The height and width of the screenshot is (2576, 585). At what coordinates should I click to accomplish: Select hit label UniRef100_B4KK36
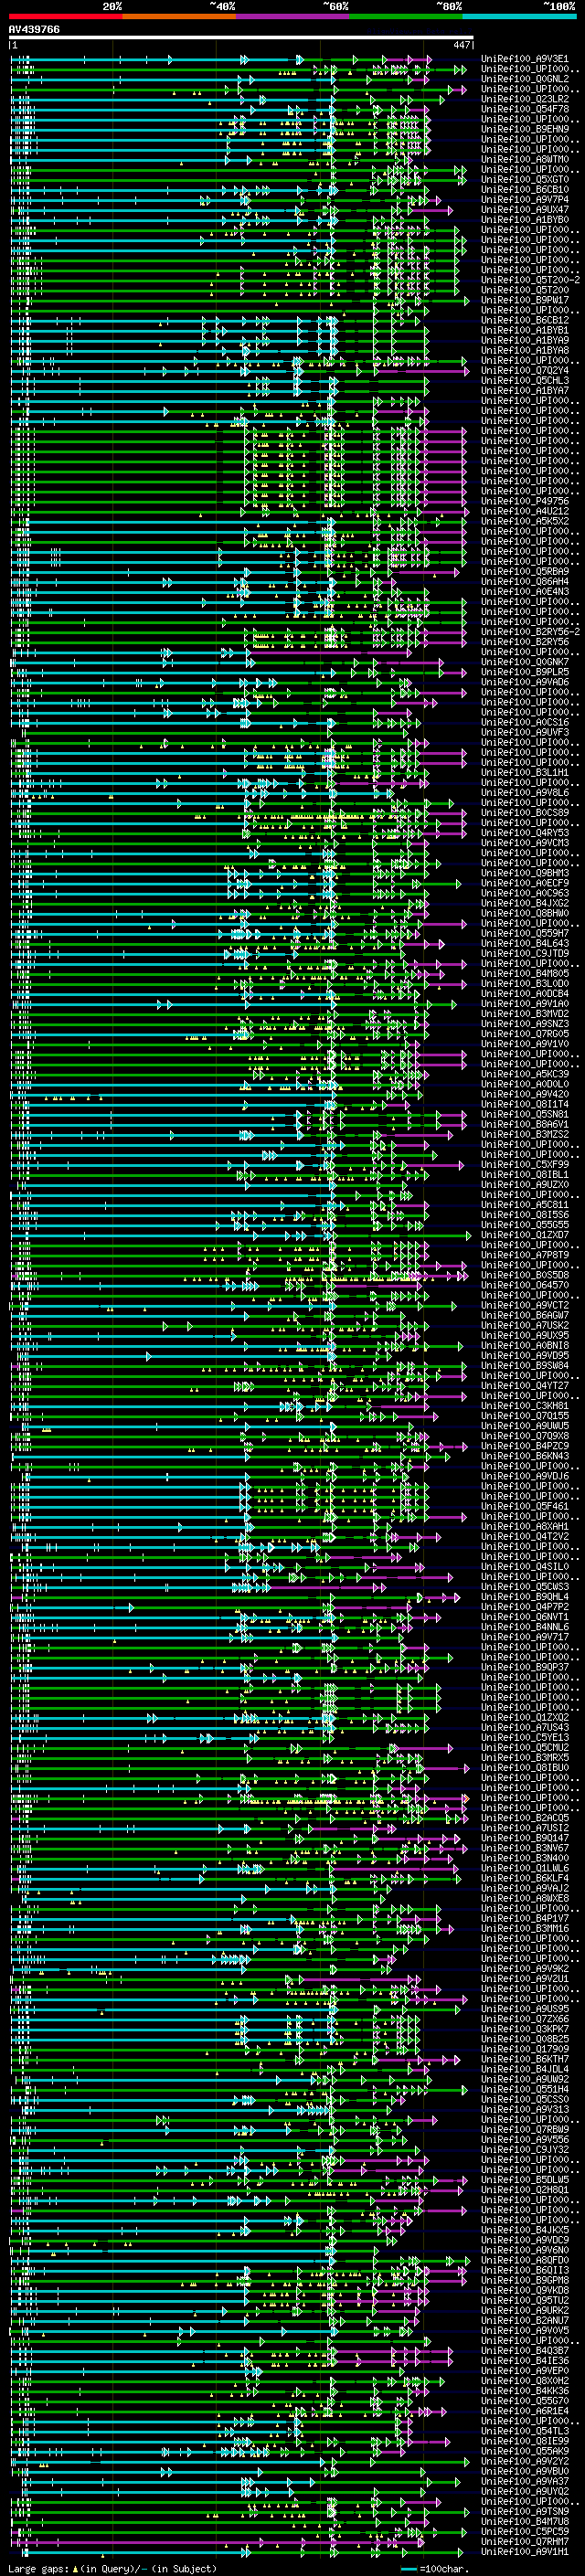[525, 2390]
